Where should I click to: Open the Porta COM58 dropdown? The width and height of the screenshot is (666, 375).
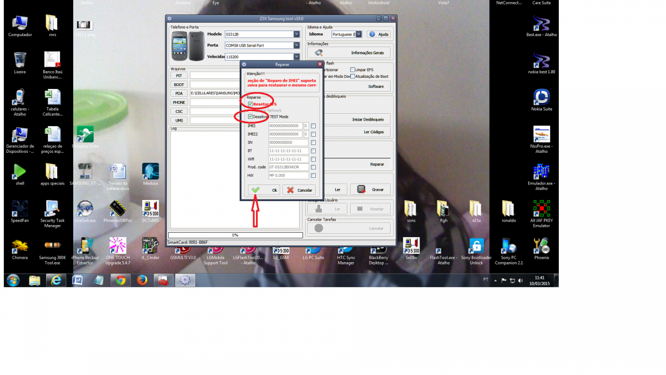tap(296, 45)
